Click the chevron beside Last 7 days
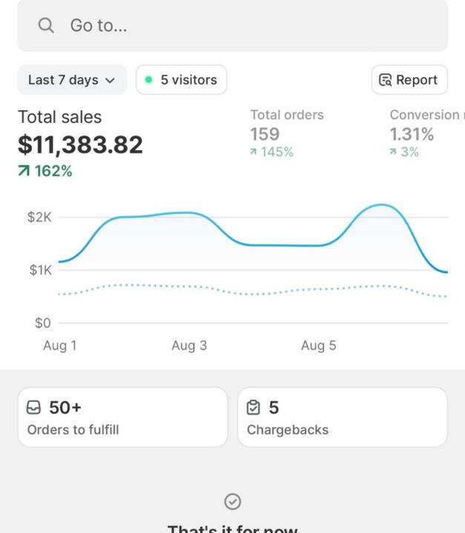The image size is (465, 533). tap(111, 80)
